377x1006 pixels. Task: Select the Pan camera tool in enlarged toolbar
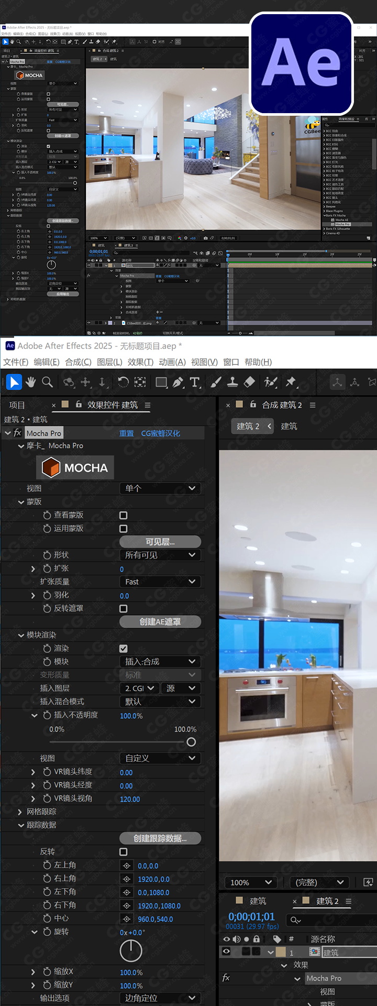click(x=86, y=382)
